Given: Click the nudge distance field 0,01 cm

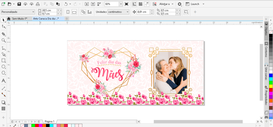Looking at the screenshot, I should coord(143,12).
